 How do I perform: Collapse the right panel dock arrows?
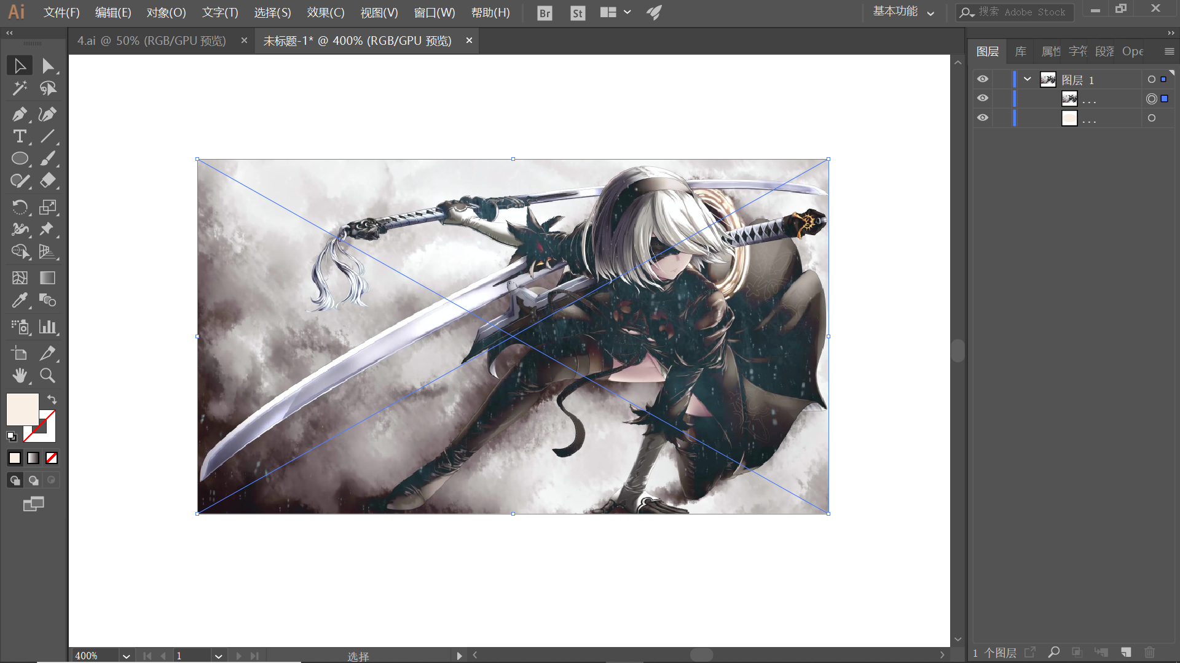pyautogui.click(x=1171, y=33)
